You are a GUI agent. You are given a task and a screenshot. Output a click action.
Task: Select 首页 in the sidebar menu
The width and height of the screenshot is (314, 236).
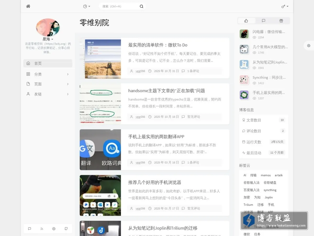[48, 63]
